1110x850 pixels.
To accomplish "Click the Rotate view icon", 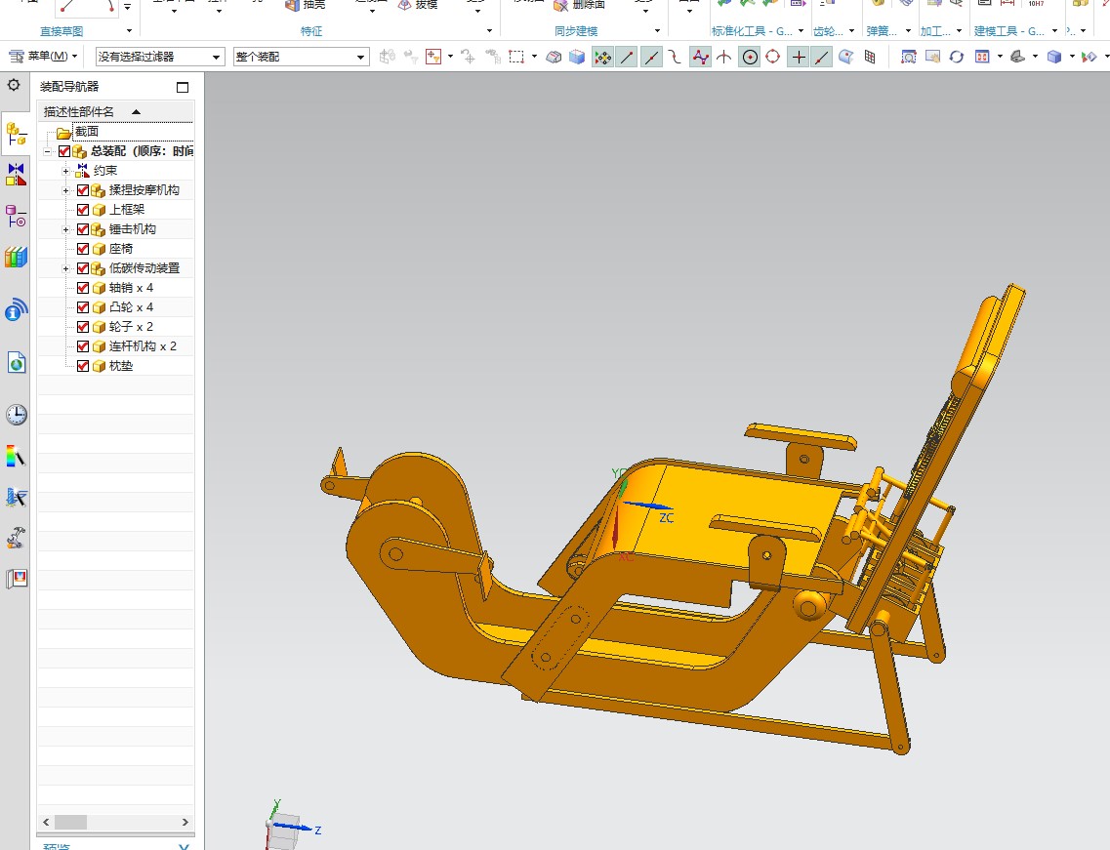I will point(957,57).
